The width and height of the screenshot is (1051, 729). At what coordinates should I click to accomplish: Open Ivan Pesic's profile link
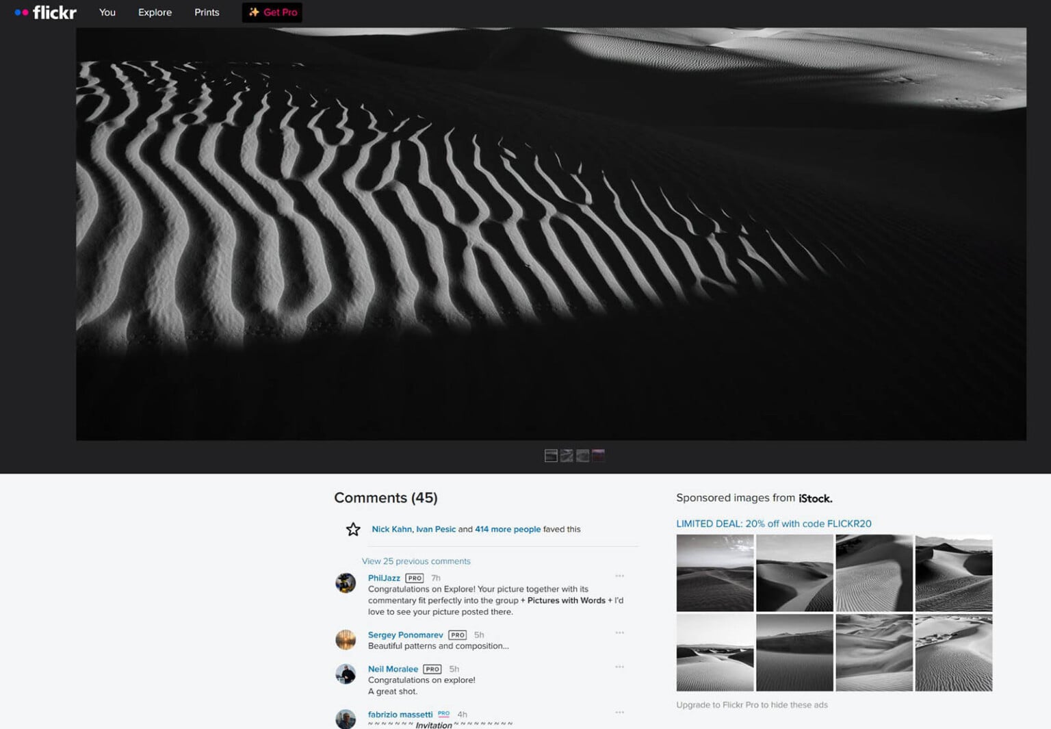[x=436, y=529]
